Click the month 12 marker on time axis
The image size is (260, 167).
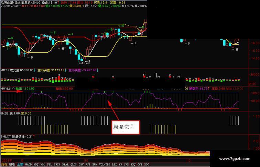click(188, 160)
